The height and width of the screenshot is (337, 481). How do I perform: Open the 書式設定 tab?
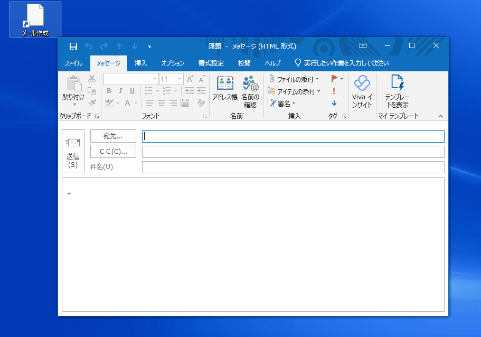coord(211,63)
